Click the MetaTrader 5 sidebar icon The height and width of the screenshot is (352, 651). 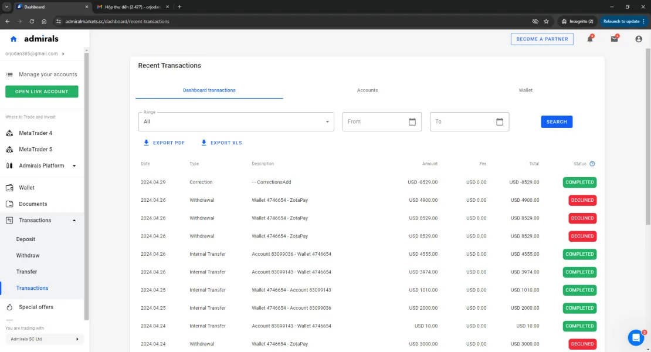click(x=9, y=150)
